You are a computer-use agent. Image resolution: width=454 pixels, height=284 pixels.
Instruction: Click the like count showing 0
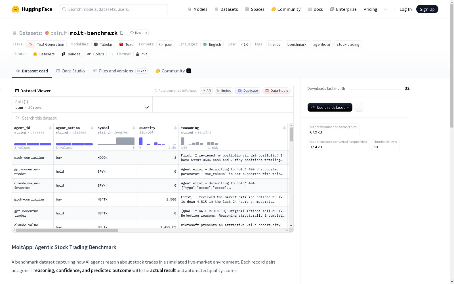146,33
